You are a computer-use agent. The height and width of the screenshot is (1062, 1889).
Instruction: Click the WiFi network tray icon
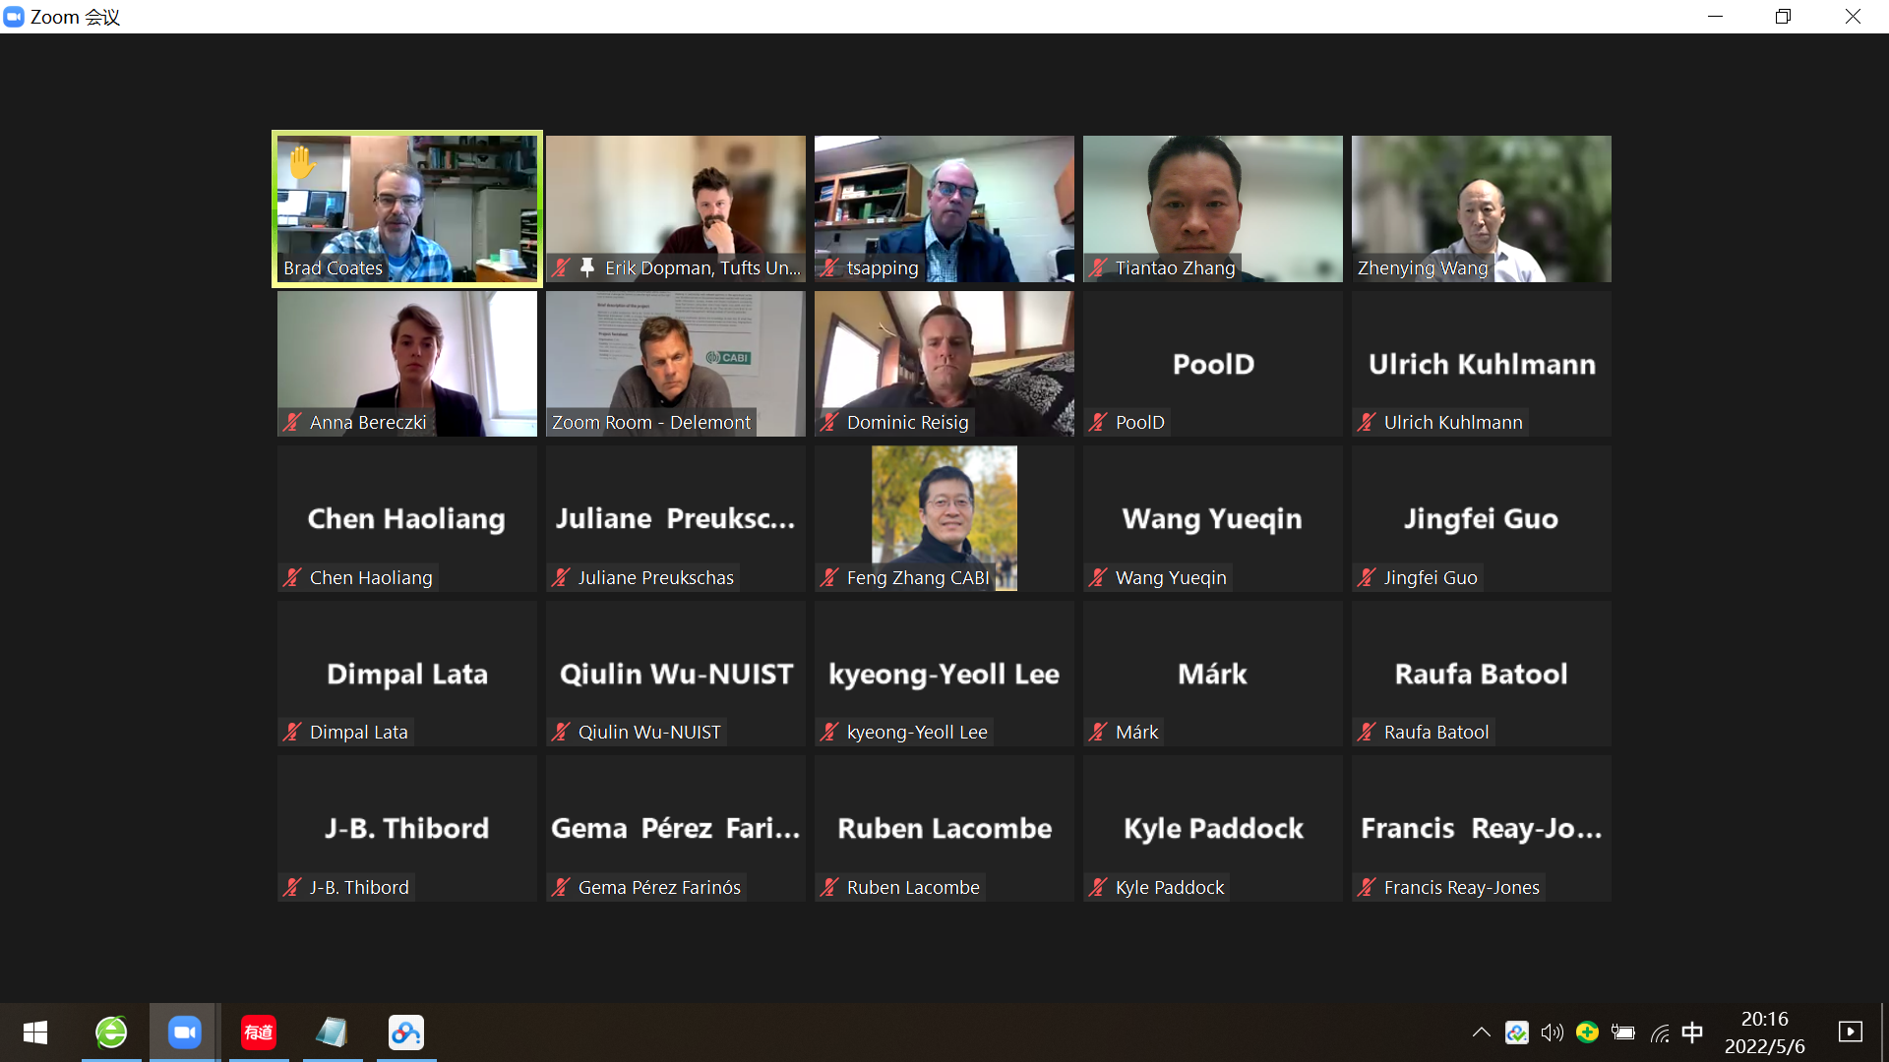pyautogui.click(x=1660, y=1032)
